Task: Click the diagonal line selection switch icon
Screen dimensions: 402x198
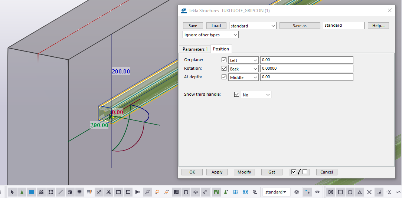Action: click(61, 192)
